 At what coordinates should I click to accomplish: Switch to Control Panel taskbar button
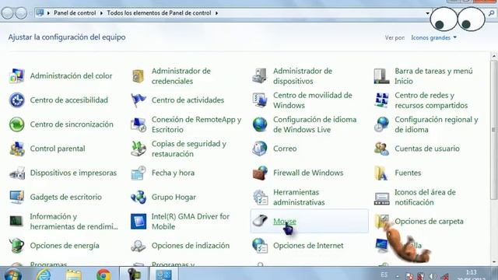[x=163, y=274]
